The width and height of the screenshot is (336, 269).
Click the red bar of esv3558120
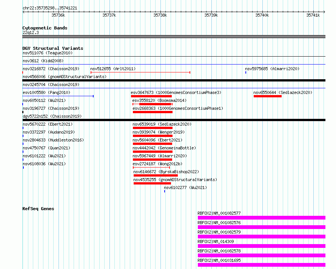click(153, 104)
